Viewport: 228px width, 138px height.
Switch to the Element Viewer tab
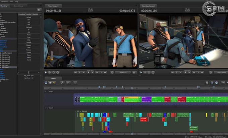18,6
